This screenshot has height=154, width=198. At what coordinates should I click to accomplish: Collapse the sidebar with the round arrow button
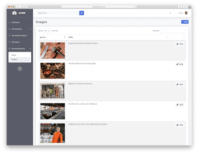(20, 68)
